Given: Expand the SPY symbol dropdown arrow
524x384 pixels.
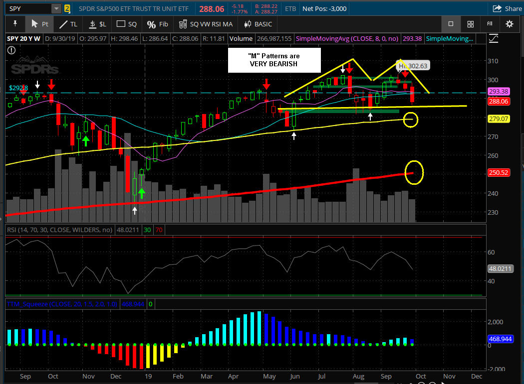Looking at the screenshot, I should (x=55, y=8).
